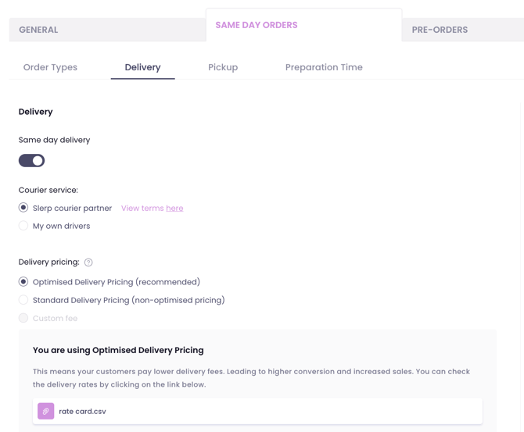
Task: Disable the Same day delivery switch
Action: tap(32, 161)
